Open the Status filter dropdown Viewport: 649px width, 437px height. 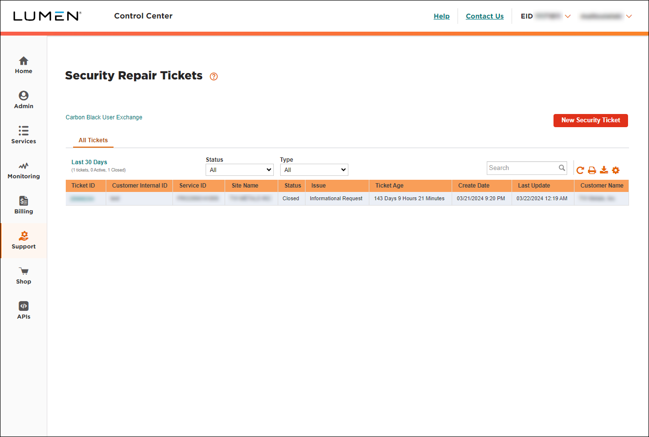(x=239, y=170)
